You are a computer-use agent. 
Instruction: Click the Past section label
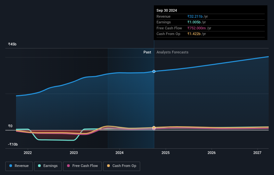[x=147, y=52]
